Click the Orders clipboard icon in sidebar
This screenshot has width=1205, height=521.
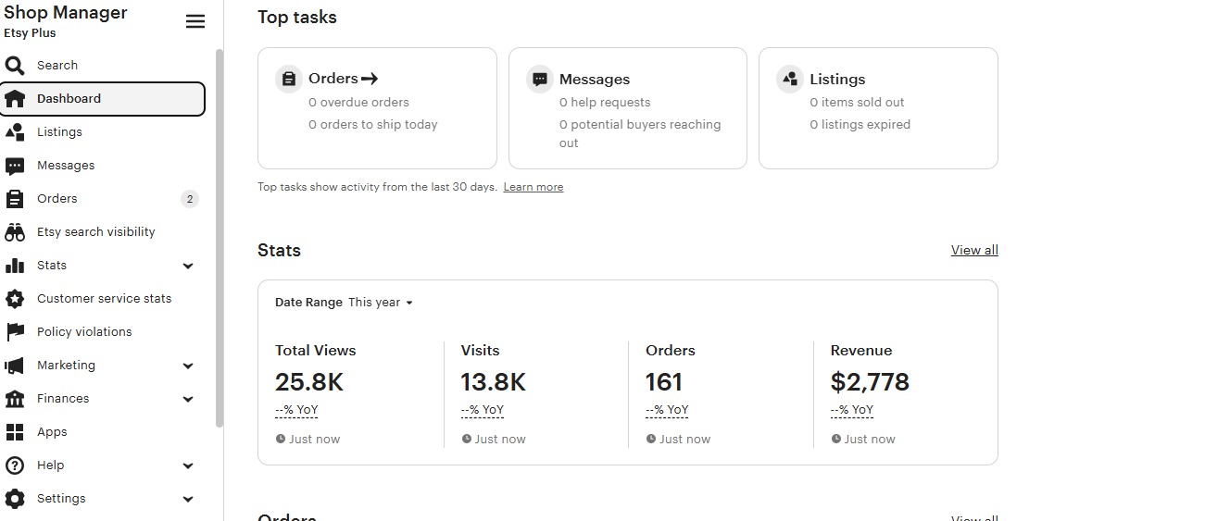point(15,199)
